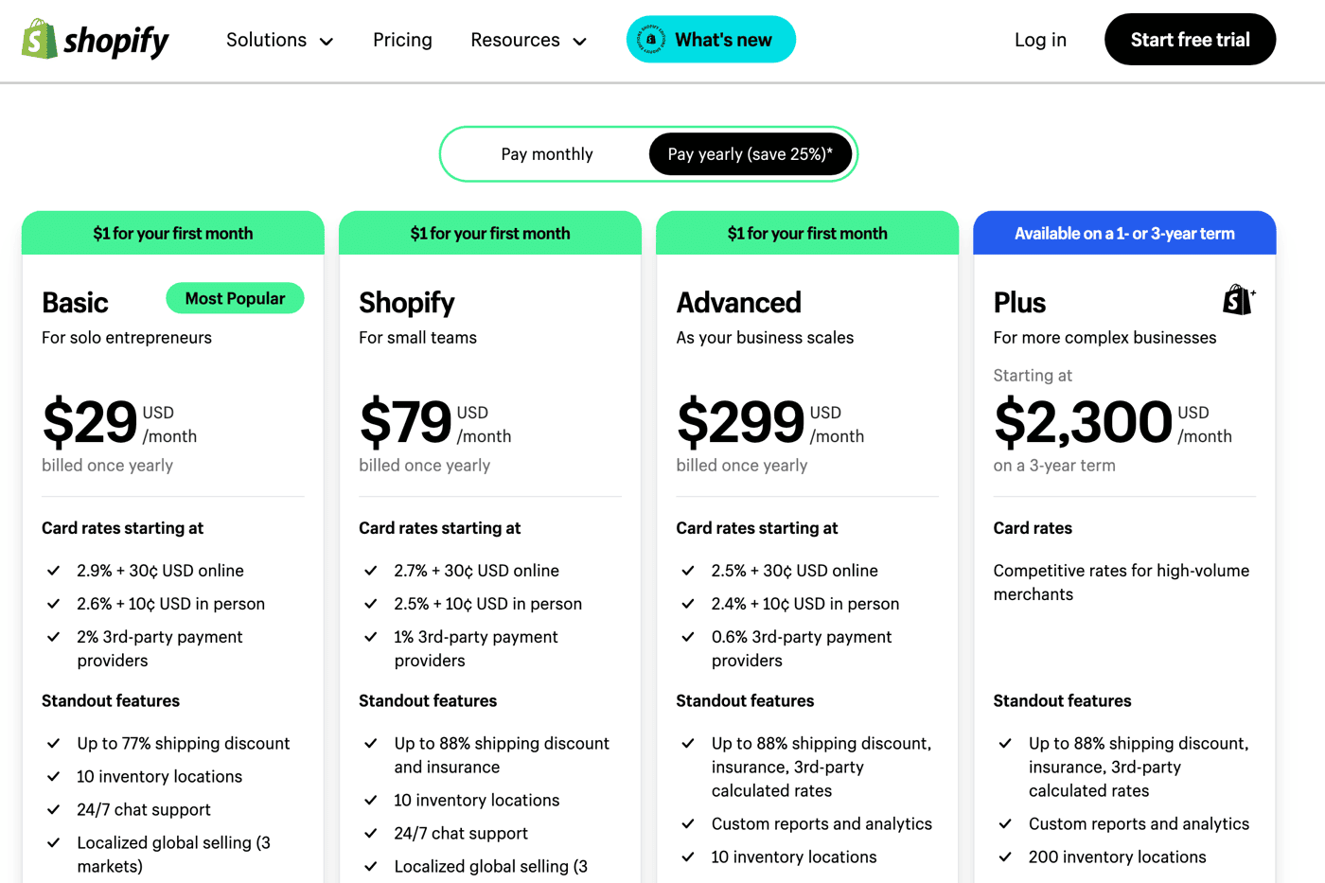Click checkmark beside 0.6% 3rd-party payment providers
The width and height of the screenshot is (1325, 883).
(688, 637)
